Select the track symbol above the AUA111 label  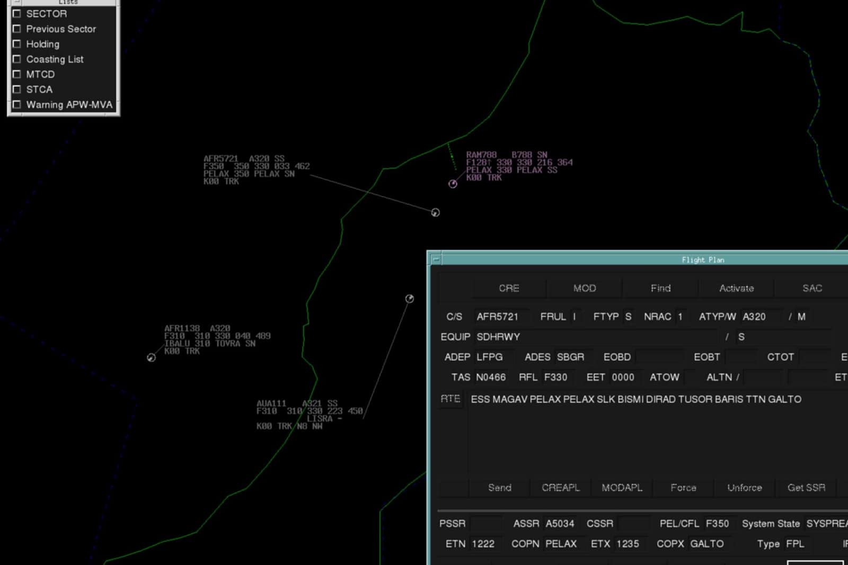(x=409, y=300)
